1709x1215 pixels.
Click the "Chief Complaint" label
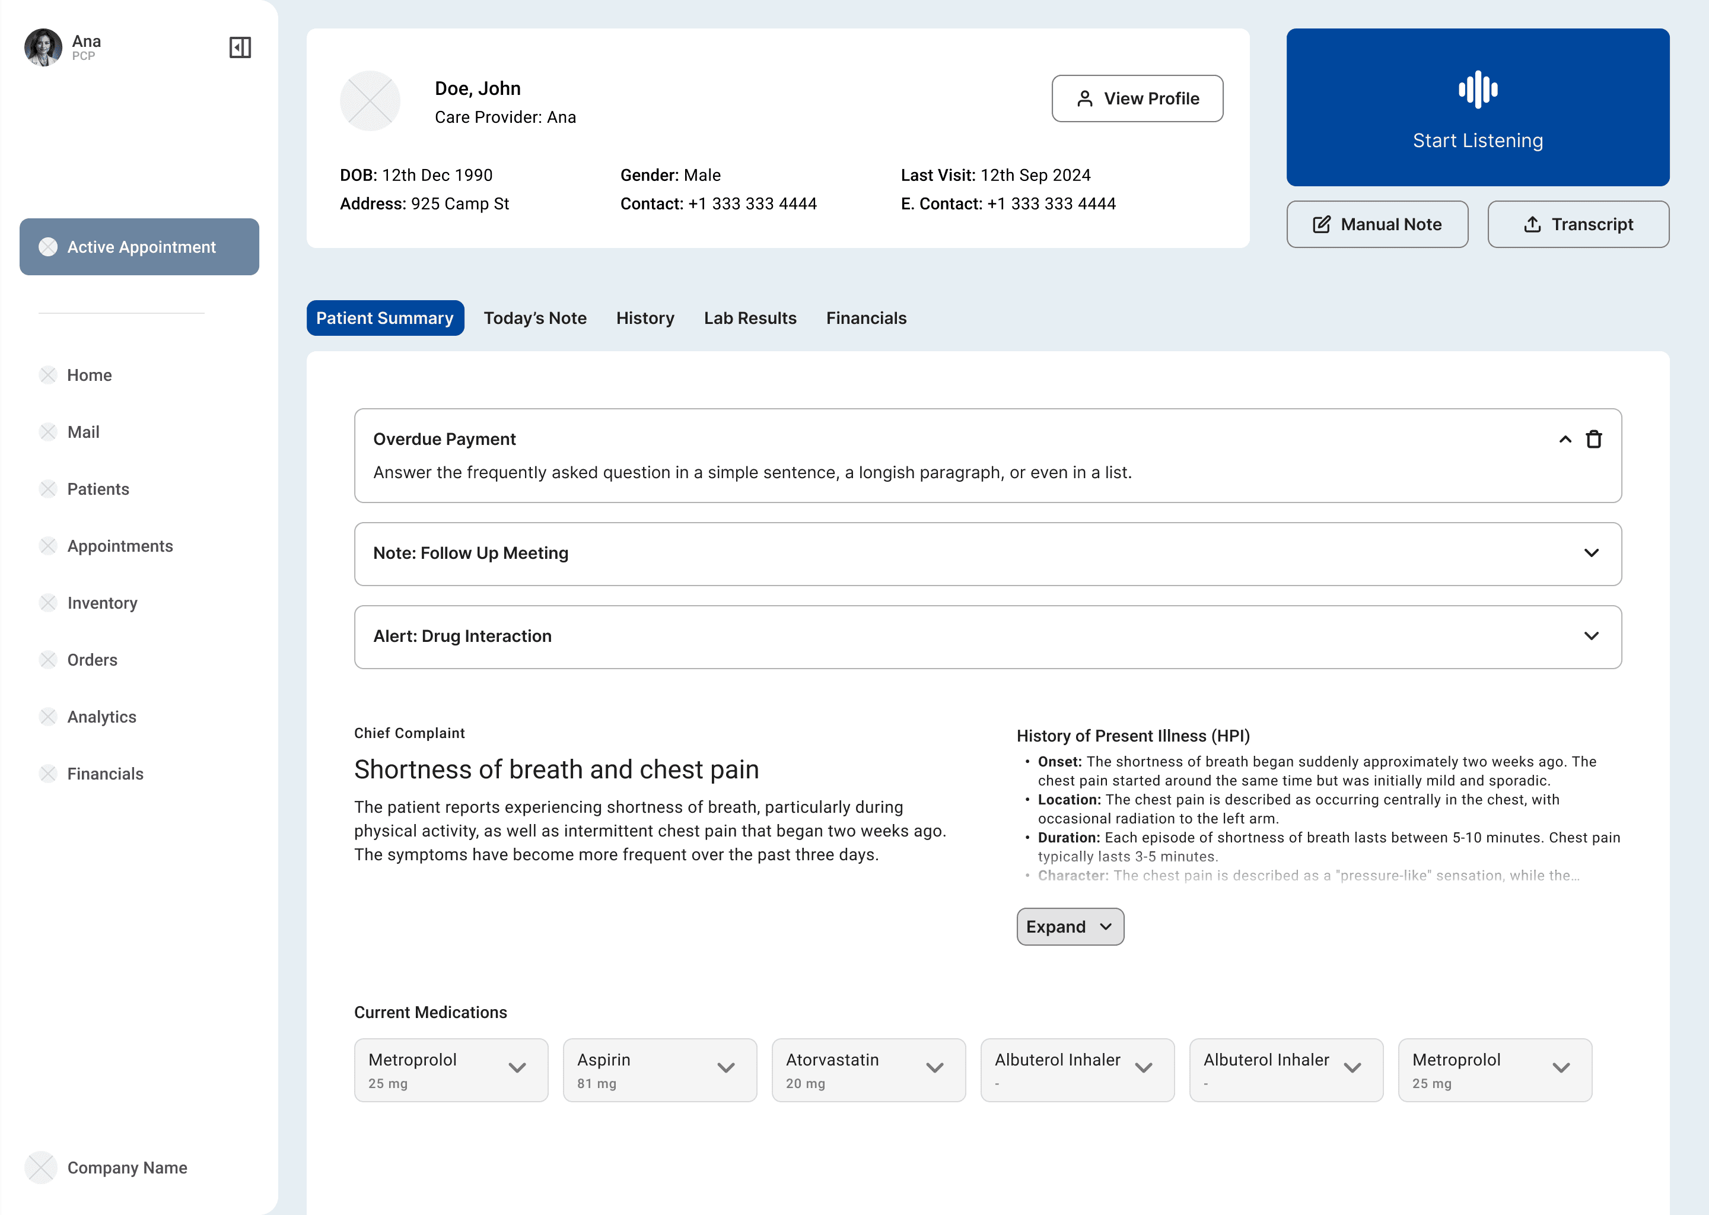(410, 733)
